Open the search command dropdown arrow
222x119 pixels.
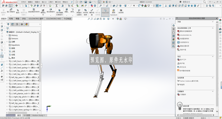[x=207, y=2]
